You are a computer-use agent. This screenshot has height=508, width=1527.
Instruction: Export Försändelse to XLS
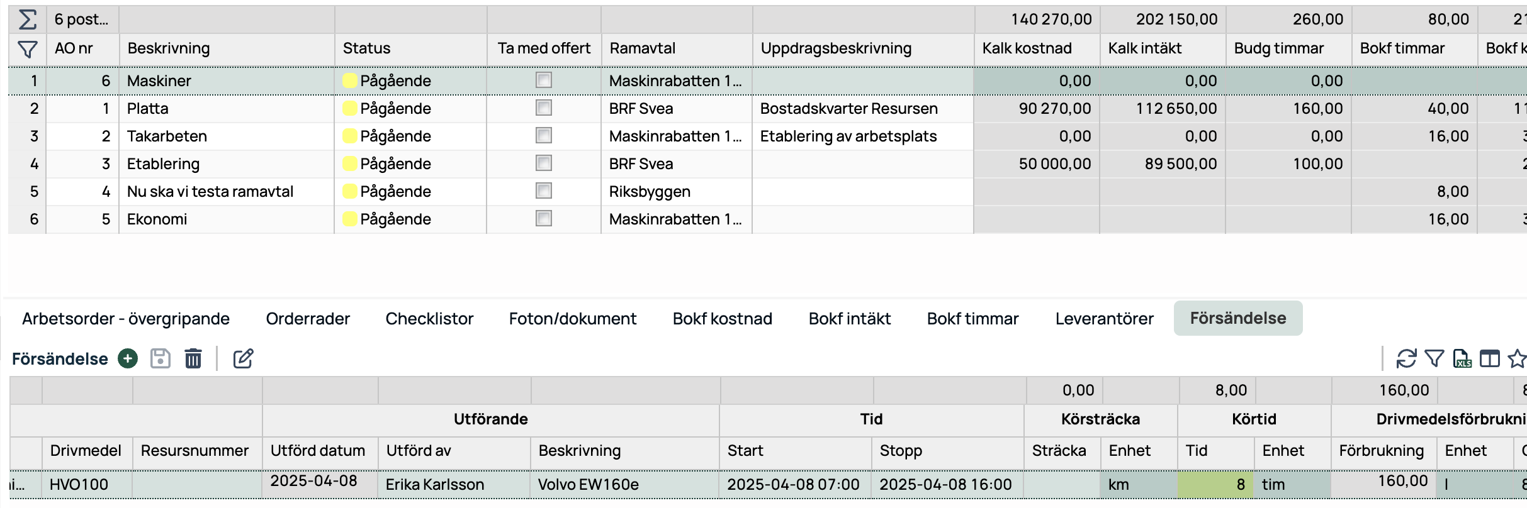tap(1462, 358)
